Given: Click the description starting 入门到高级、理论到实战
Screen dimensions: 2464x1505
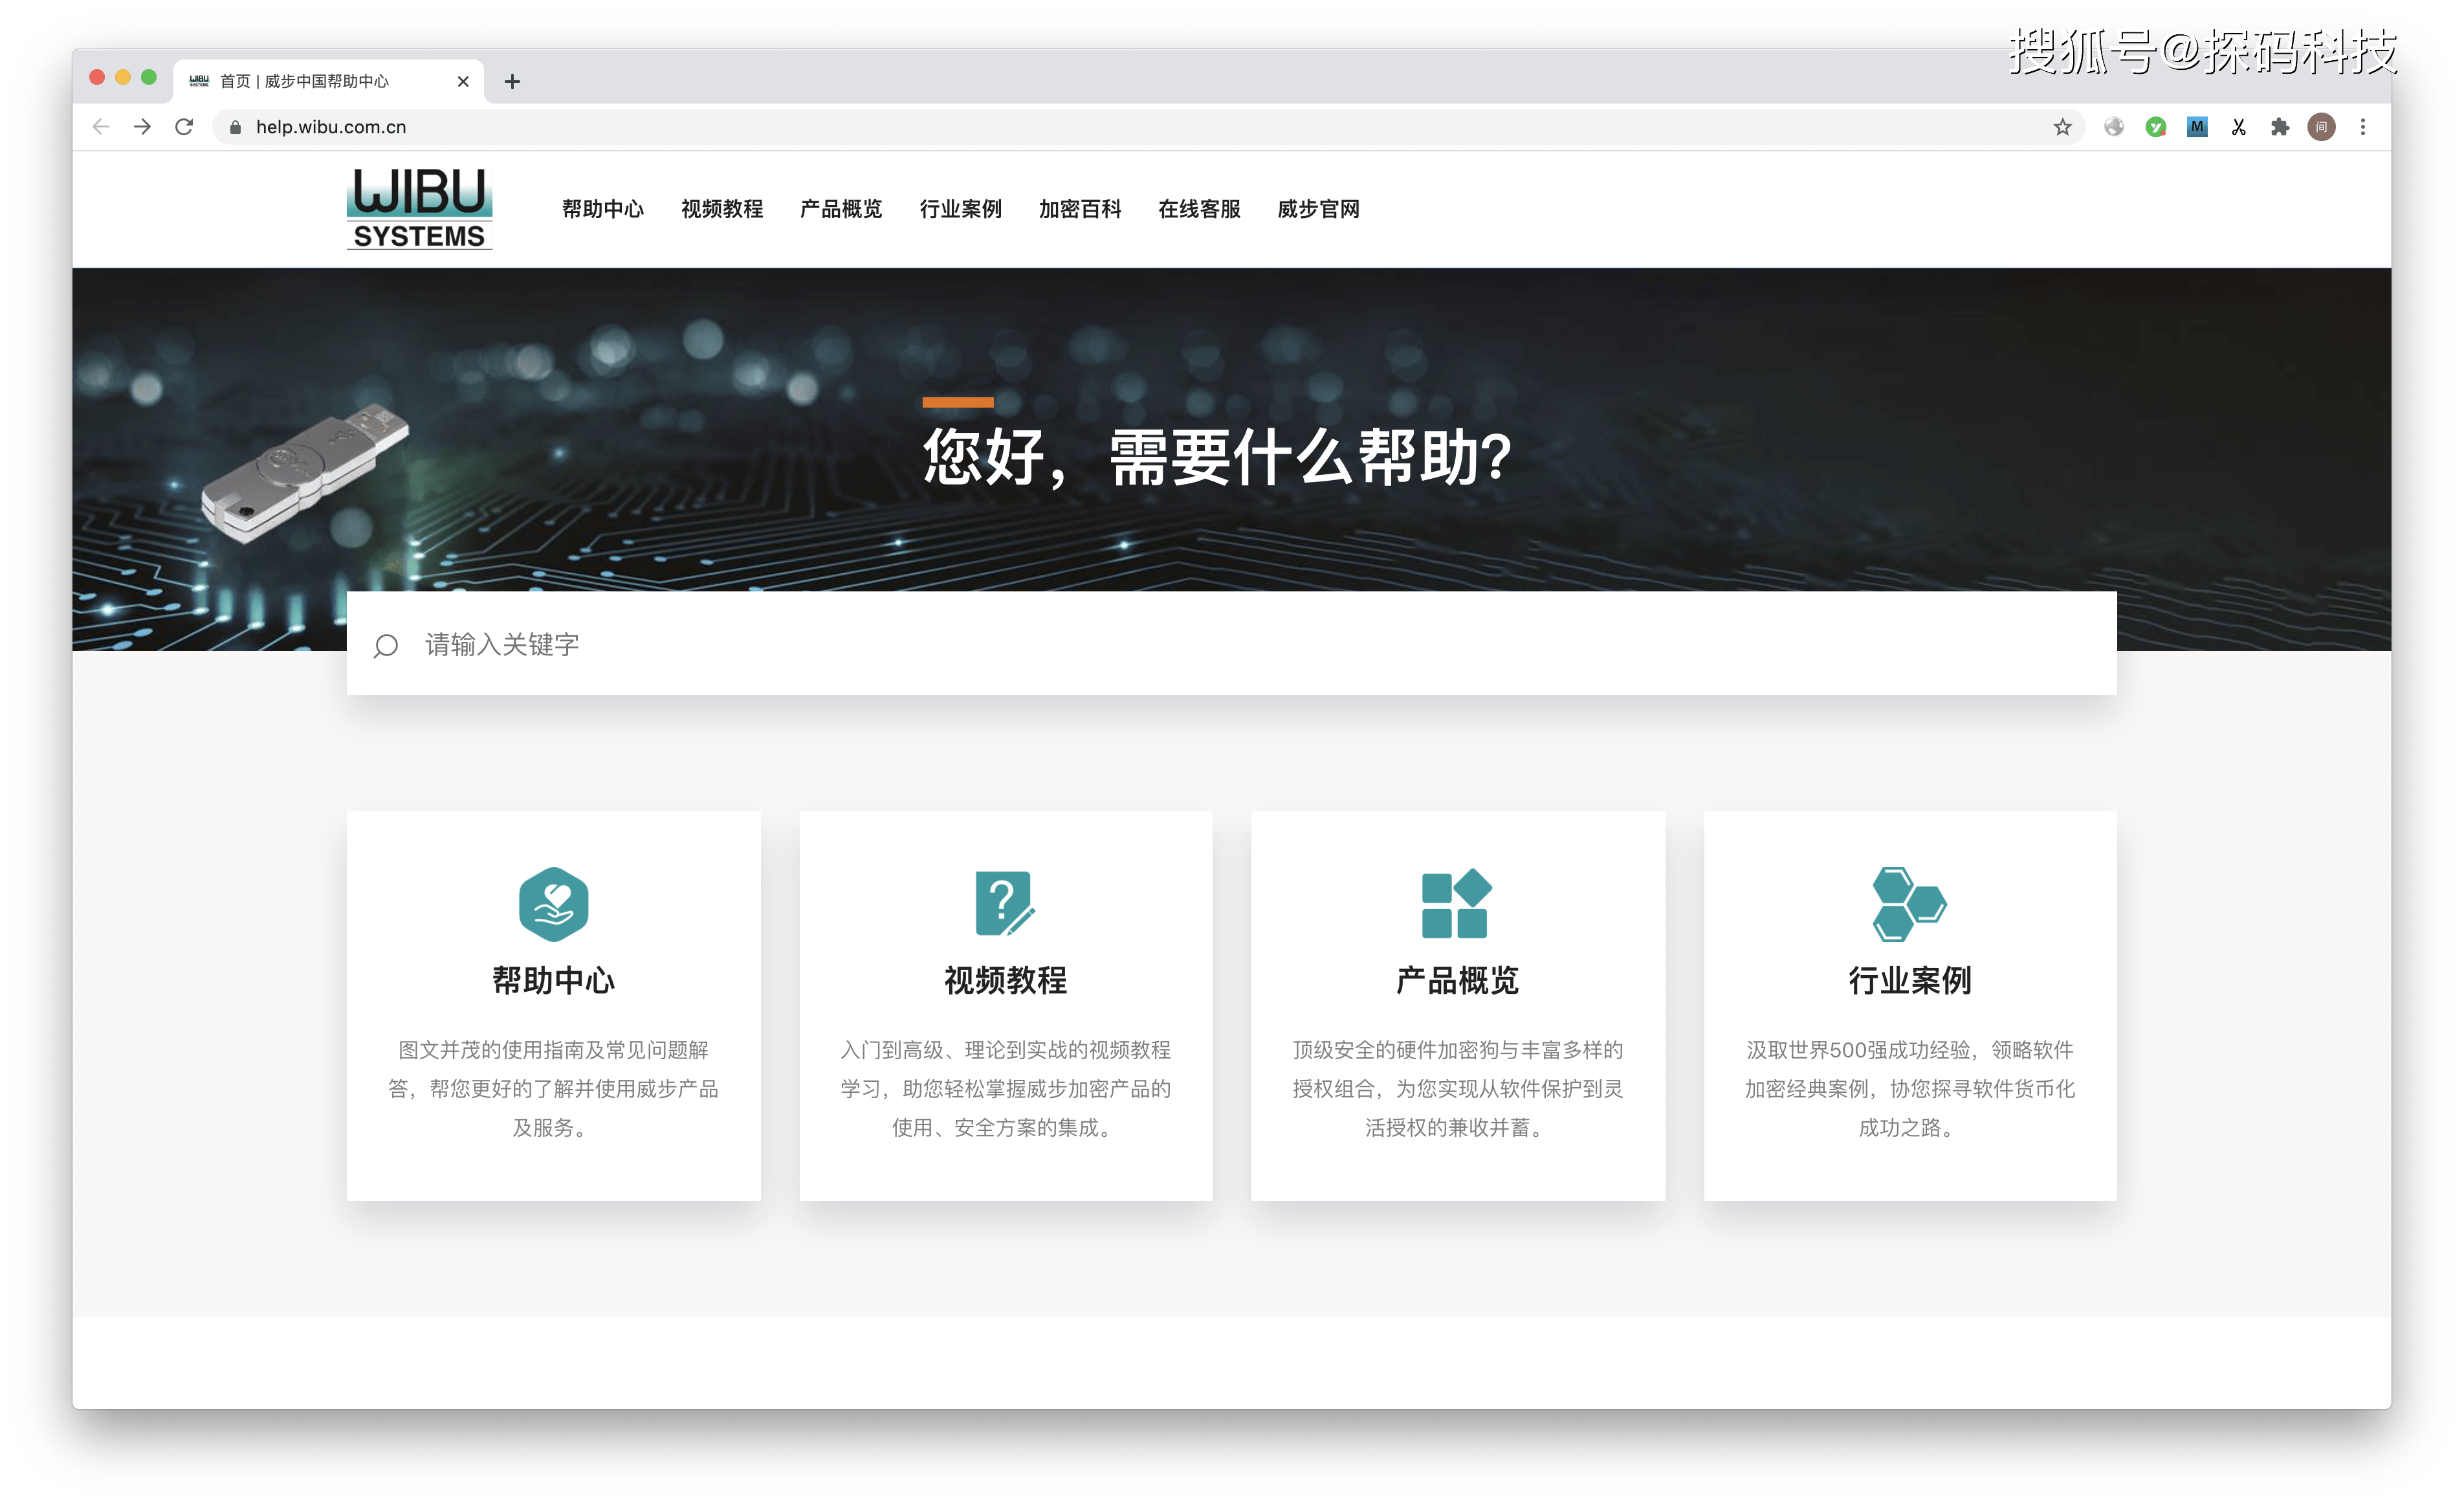Looking at the screenshot, I should [x=1005, y=1089].
